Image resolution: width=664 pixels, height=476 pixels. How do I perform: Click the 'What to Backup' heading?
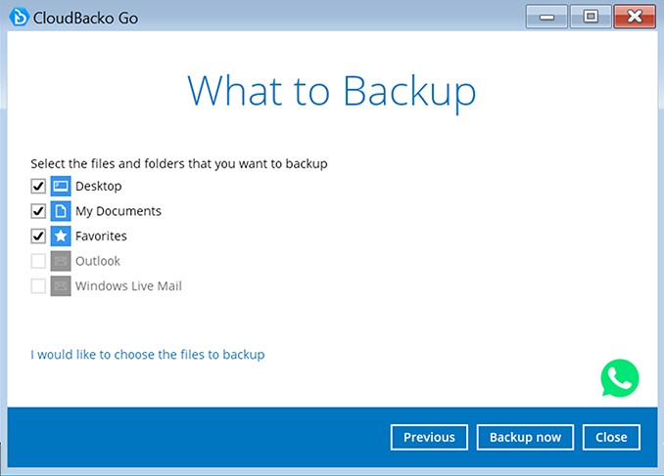point(331,90)
